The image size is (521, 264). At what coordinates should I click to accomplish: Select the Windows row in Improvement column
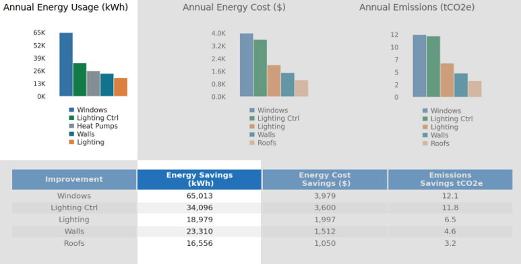[74, 196]
